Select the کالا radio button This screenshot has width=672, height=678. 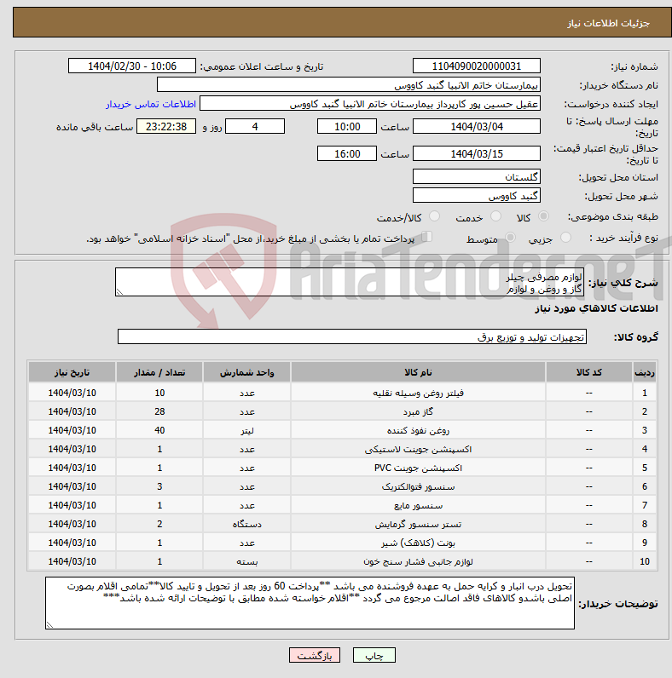pos(544,216)
